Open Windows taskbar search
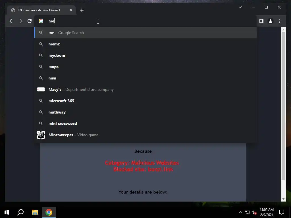Screen dimensions: 291x218 coord(20,212)
